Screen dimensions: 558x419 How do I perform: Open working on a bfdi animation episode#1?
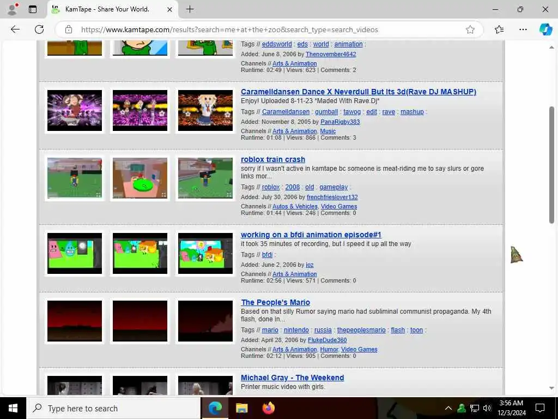tap(311, 235)
